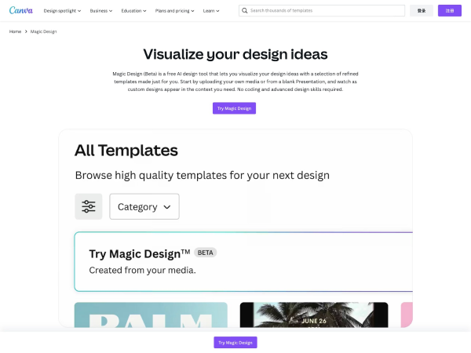Go to Home breadcrumb link

click(x=15, y=31)
